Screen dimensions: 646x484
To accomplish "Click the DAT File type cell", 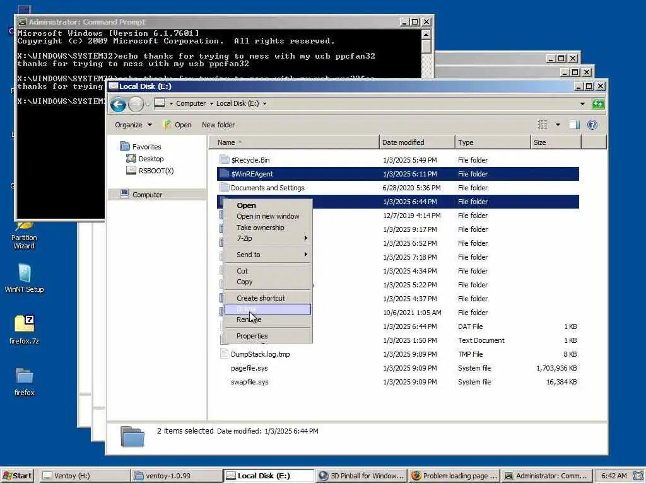I will tap(470, 326).
